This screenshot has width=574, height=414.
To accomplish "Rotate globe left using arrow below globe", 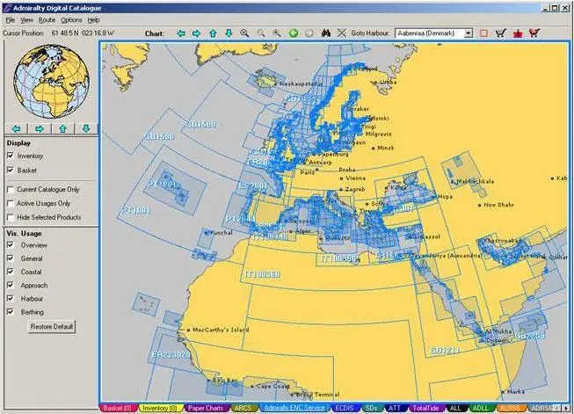I will [x=16, y=128].
